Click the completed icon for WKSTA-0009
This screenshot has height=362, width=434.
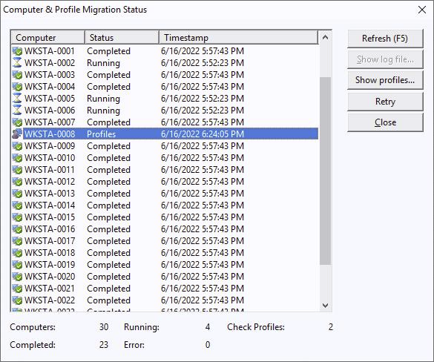click(x=17, y=146)
